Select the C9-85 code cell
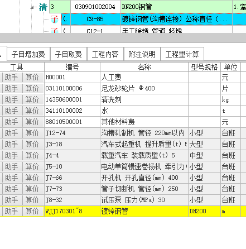Viewport: 246px width, 249px height. [x=95, y=19]
